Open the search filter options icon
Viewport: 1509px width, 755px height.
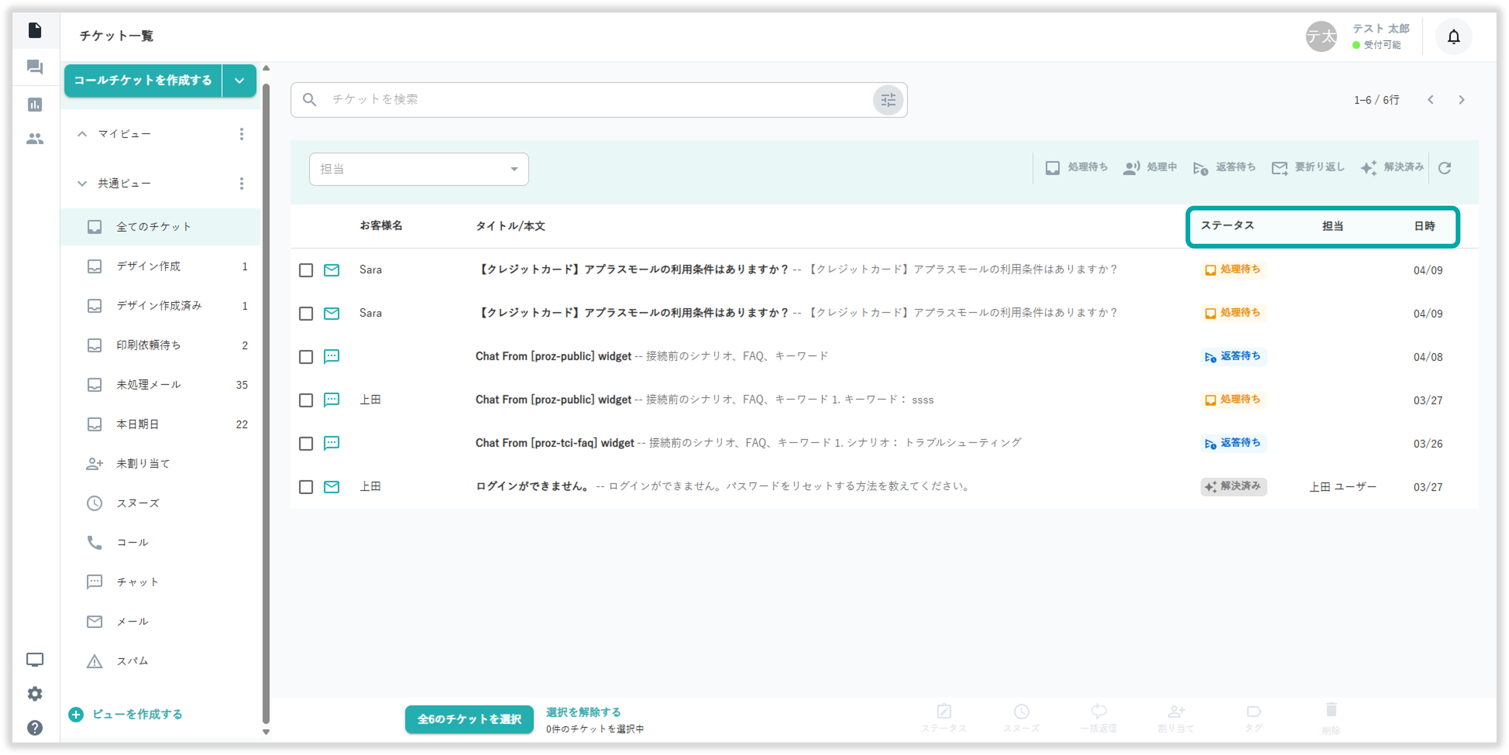[888, 100]
